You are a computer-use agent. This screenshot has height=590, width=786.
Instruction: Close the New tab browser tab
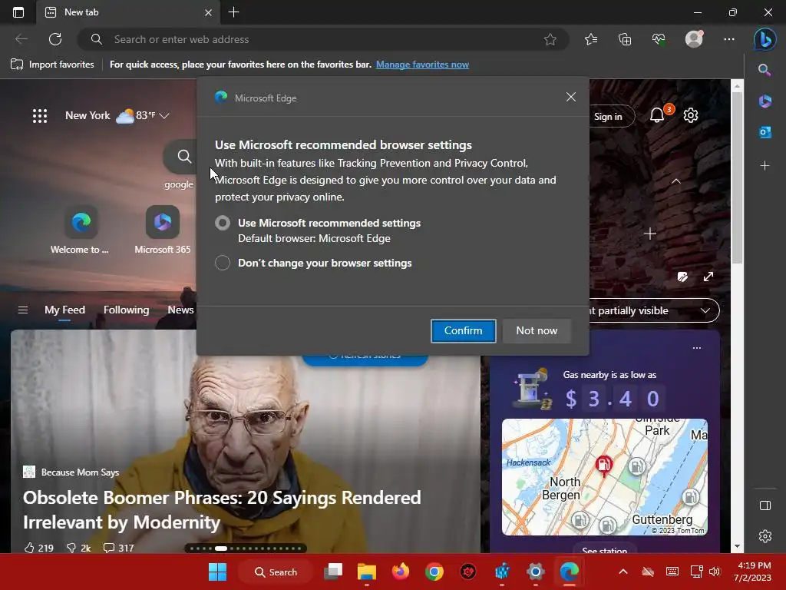point(208,12)
